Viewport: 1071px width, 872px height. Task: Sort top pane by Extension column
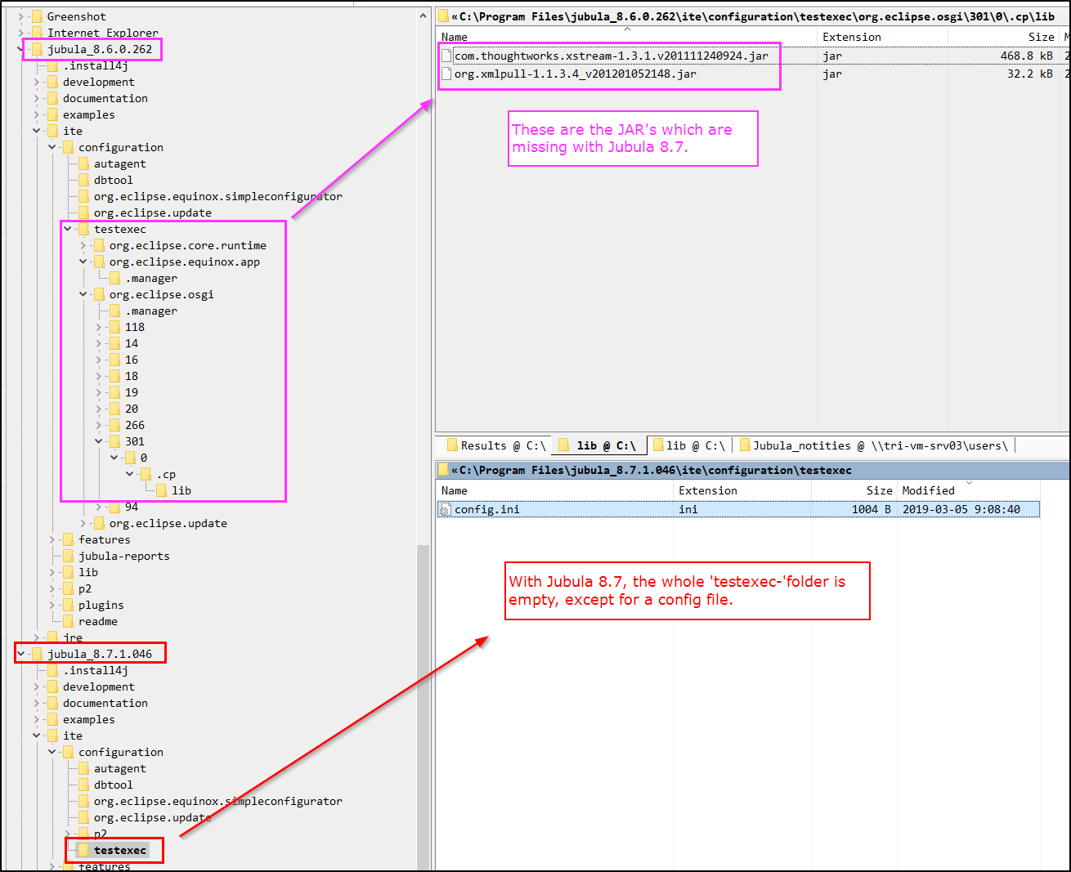click(882, 37)
